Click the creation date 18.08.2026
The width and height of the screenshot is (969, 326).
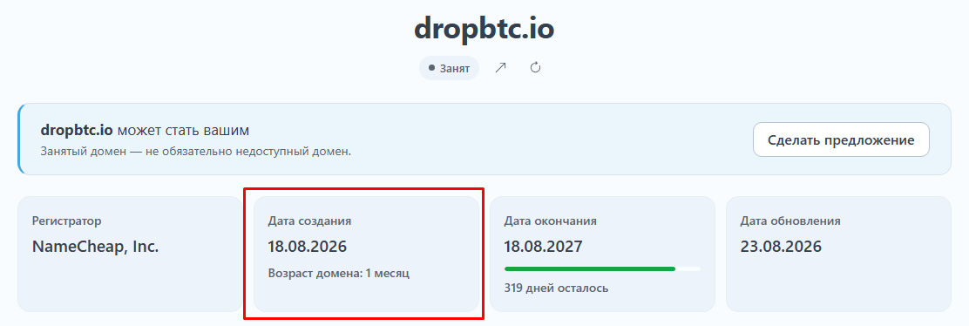tap(307, 247)
